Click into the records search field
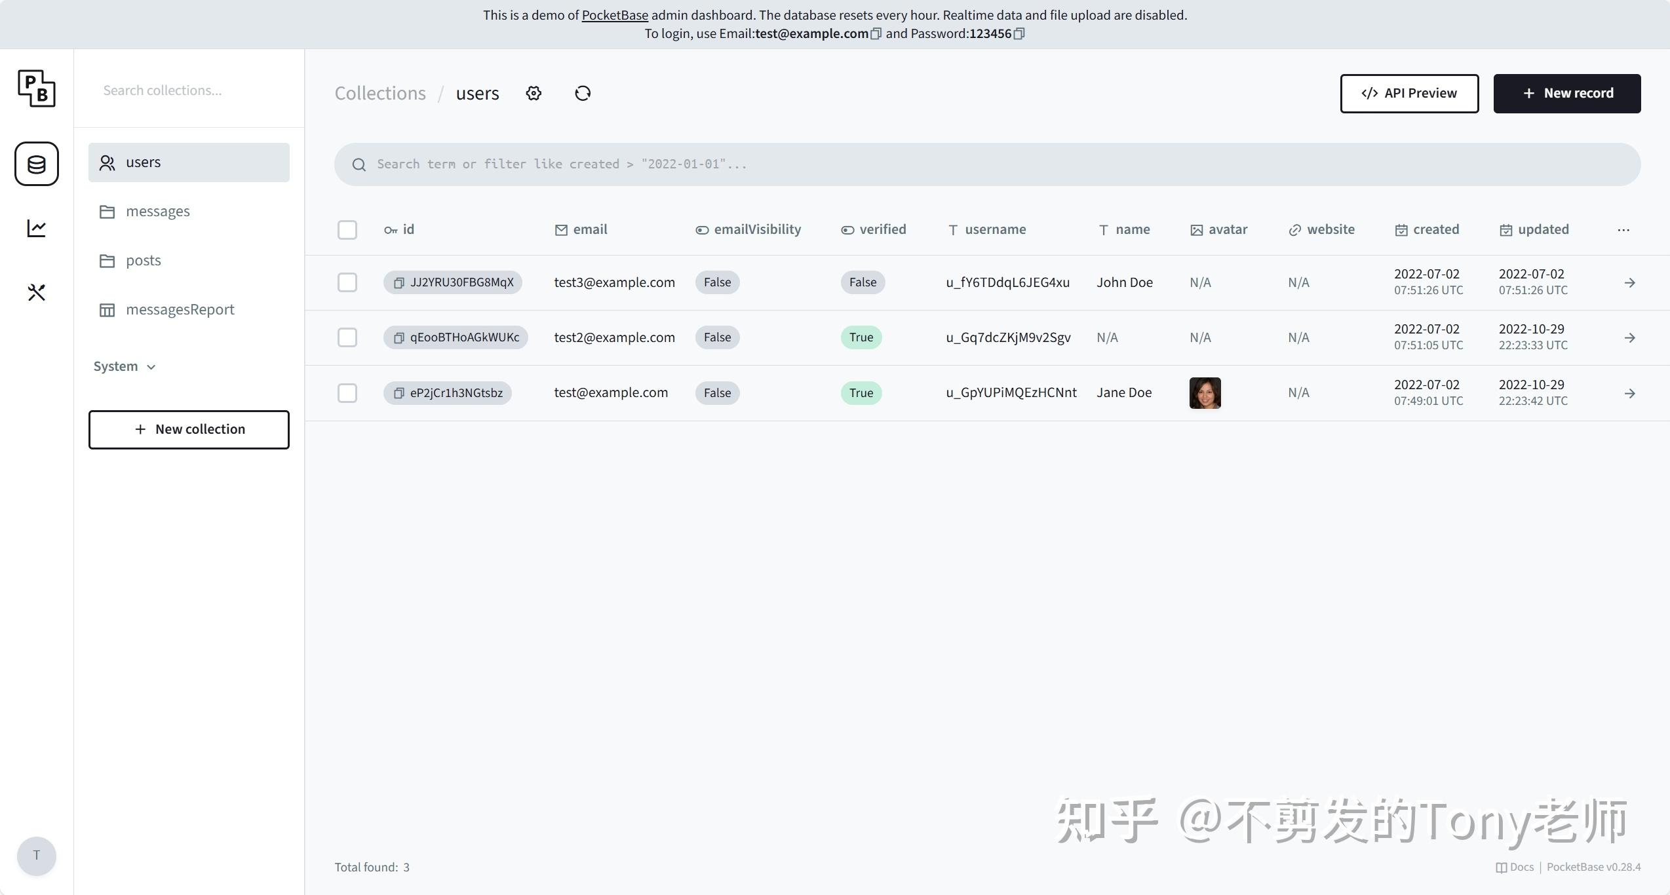The width and height of the screenshot is (1670, 895). [786, 164]
